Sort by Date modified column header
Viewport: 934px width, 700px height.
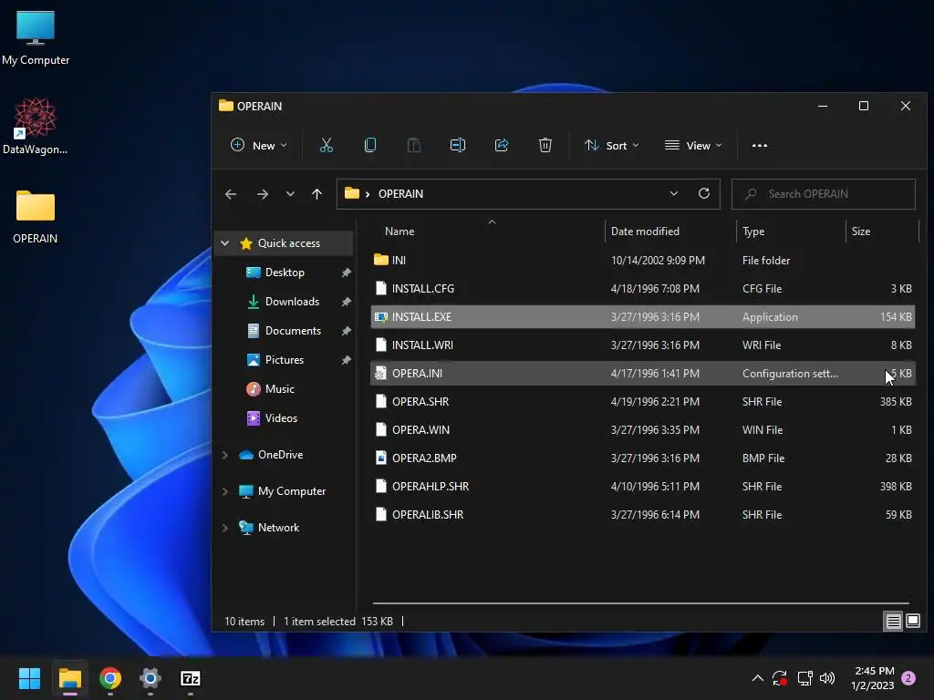(x=670, y=232)
